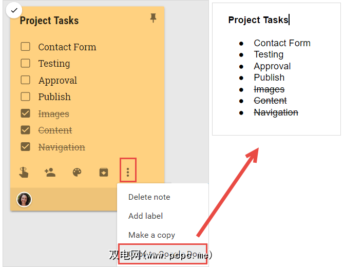Check the Contact Form checkbox
This screenshot has height=267, width=344.
pyautogui.click(x=25, y=47)
